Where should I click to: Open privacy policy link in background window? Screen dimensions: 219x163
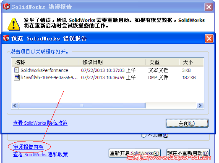coord(41,155)
